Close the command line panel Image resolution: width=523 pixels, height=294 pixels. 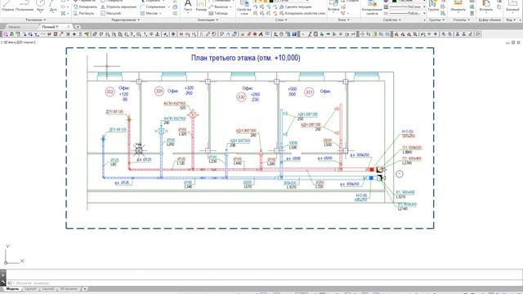[3, 274]
